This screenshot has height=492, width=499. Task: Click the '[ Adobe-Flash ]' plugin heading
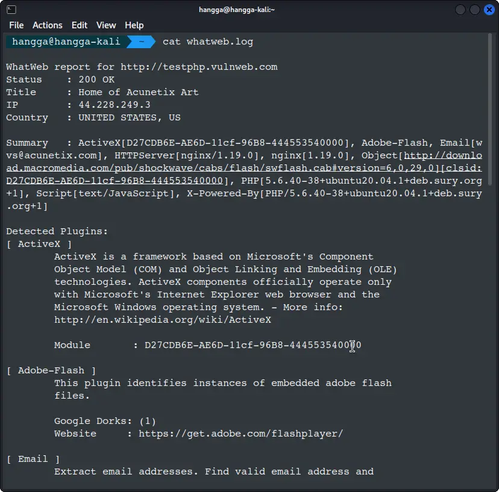pyautogui.click(x=51, y=370)
